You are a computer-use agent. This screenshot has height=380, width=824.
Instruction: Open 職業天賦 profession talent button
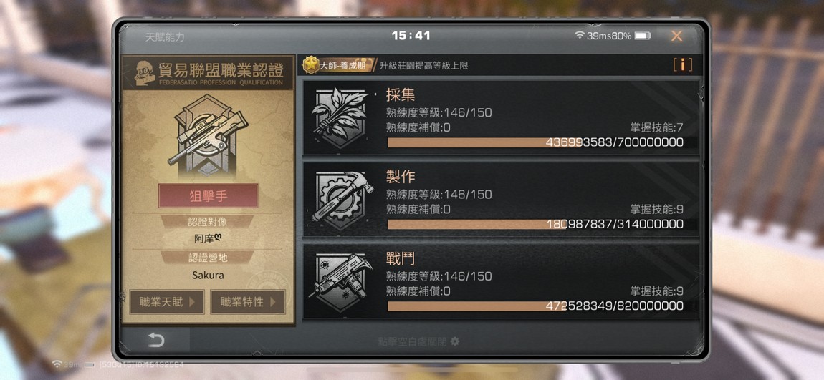[166, 302]
